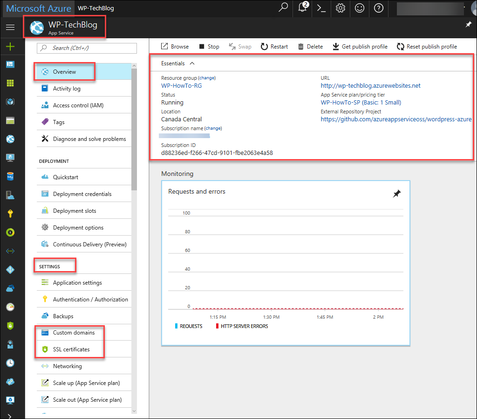Open Application settings

[x=84, y=282]
